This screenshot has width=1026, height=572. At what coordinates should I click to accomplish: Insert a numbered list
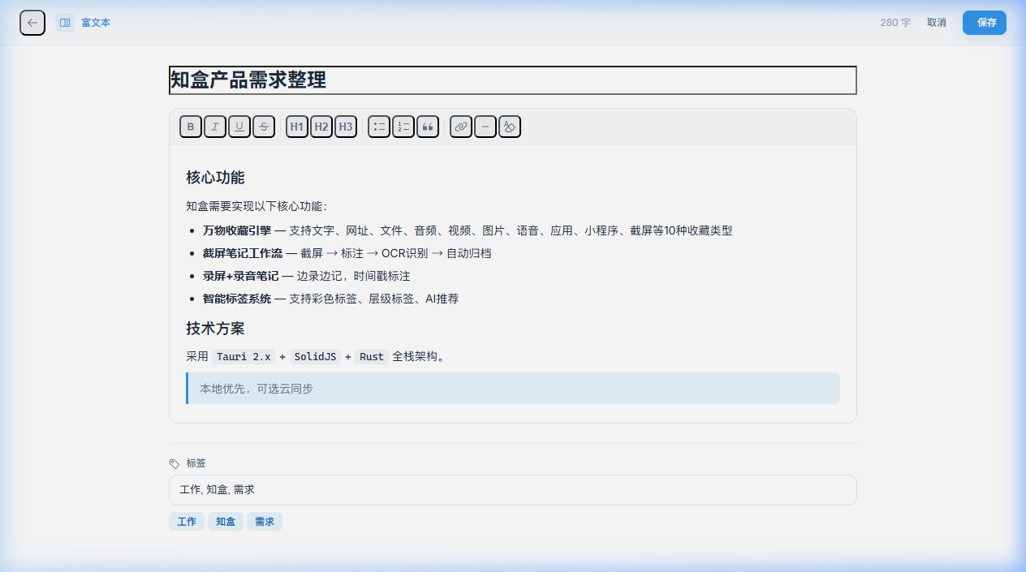pos(403,127)
